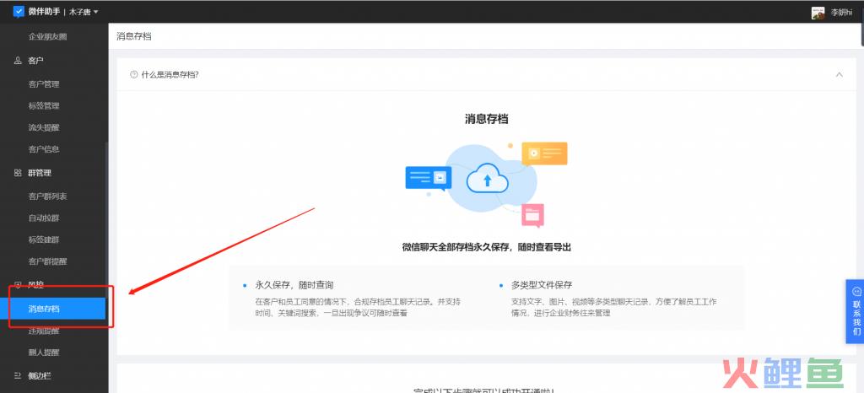The width and height of the screenshot is (864, 393).
Task: Click the 微伴助手 logo icon
Action: pos(19,12)
